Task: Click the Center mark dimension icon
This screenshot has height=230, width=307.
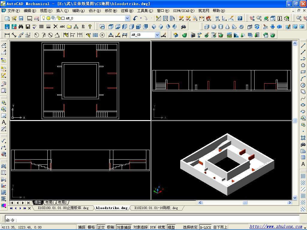Action: coord(102,35)
